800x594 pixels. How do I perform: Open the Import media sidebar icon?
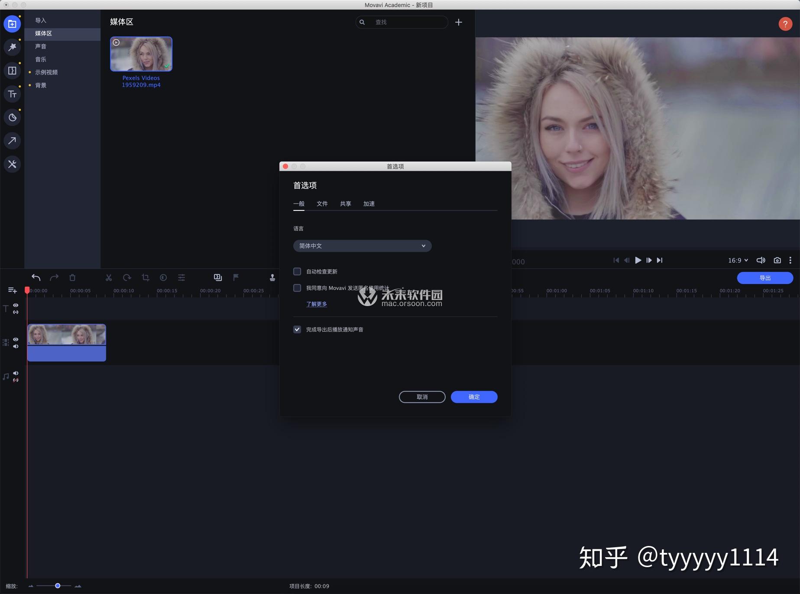12,24
